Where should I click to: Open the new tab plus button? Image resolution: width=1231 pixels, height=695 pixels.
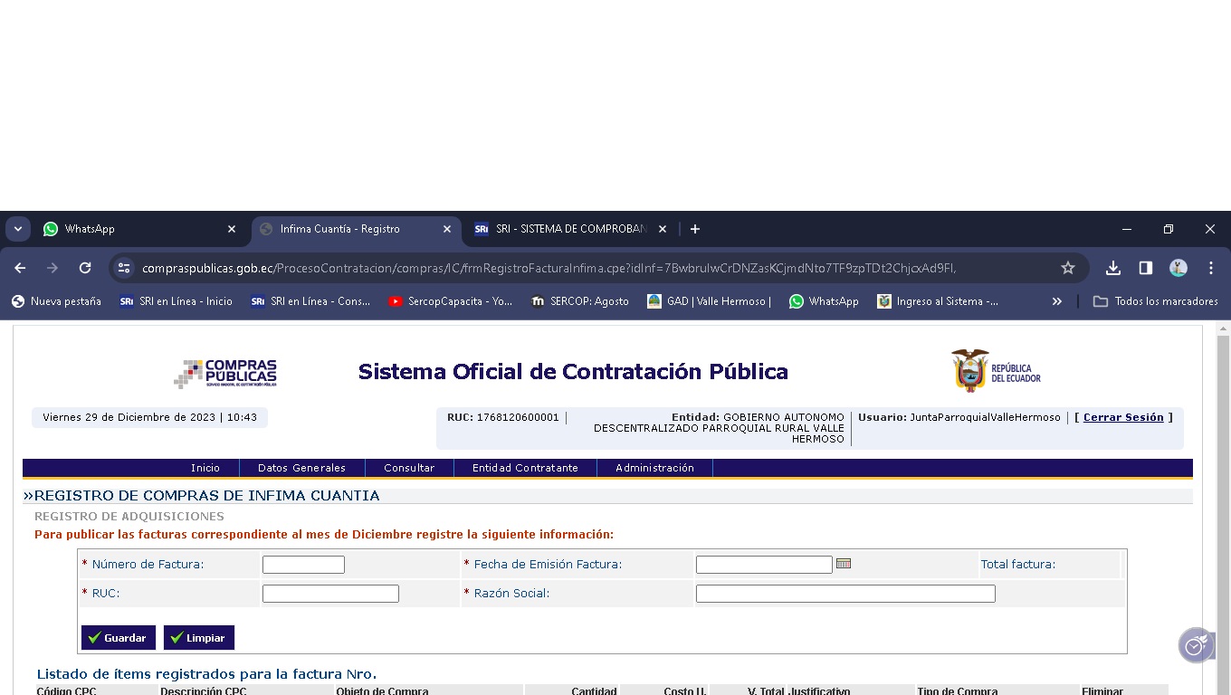[695, 229]
